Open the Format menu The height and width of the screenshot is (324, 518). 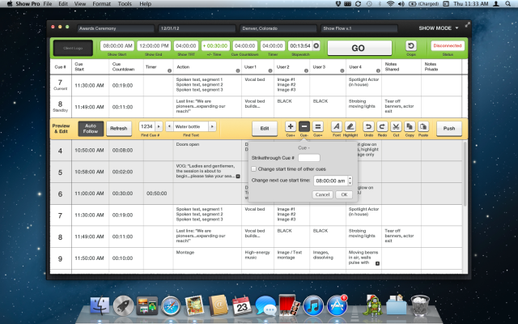102,4
